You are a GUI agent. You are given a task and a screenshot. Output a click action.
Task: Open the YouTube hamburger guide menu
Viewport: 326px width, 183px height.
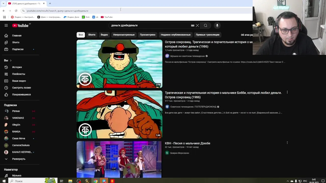click(x=6, y=25)
